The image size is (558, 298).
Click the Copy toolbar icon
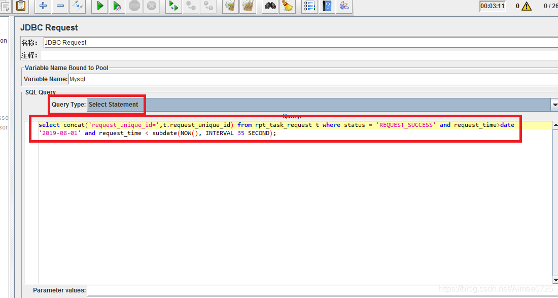click(6, 6)
